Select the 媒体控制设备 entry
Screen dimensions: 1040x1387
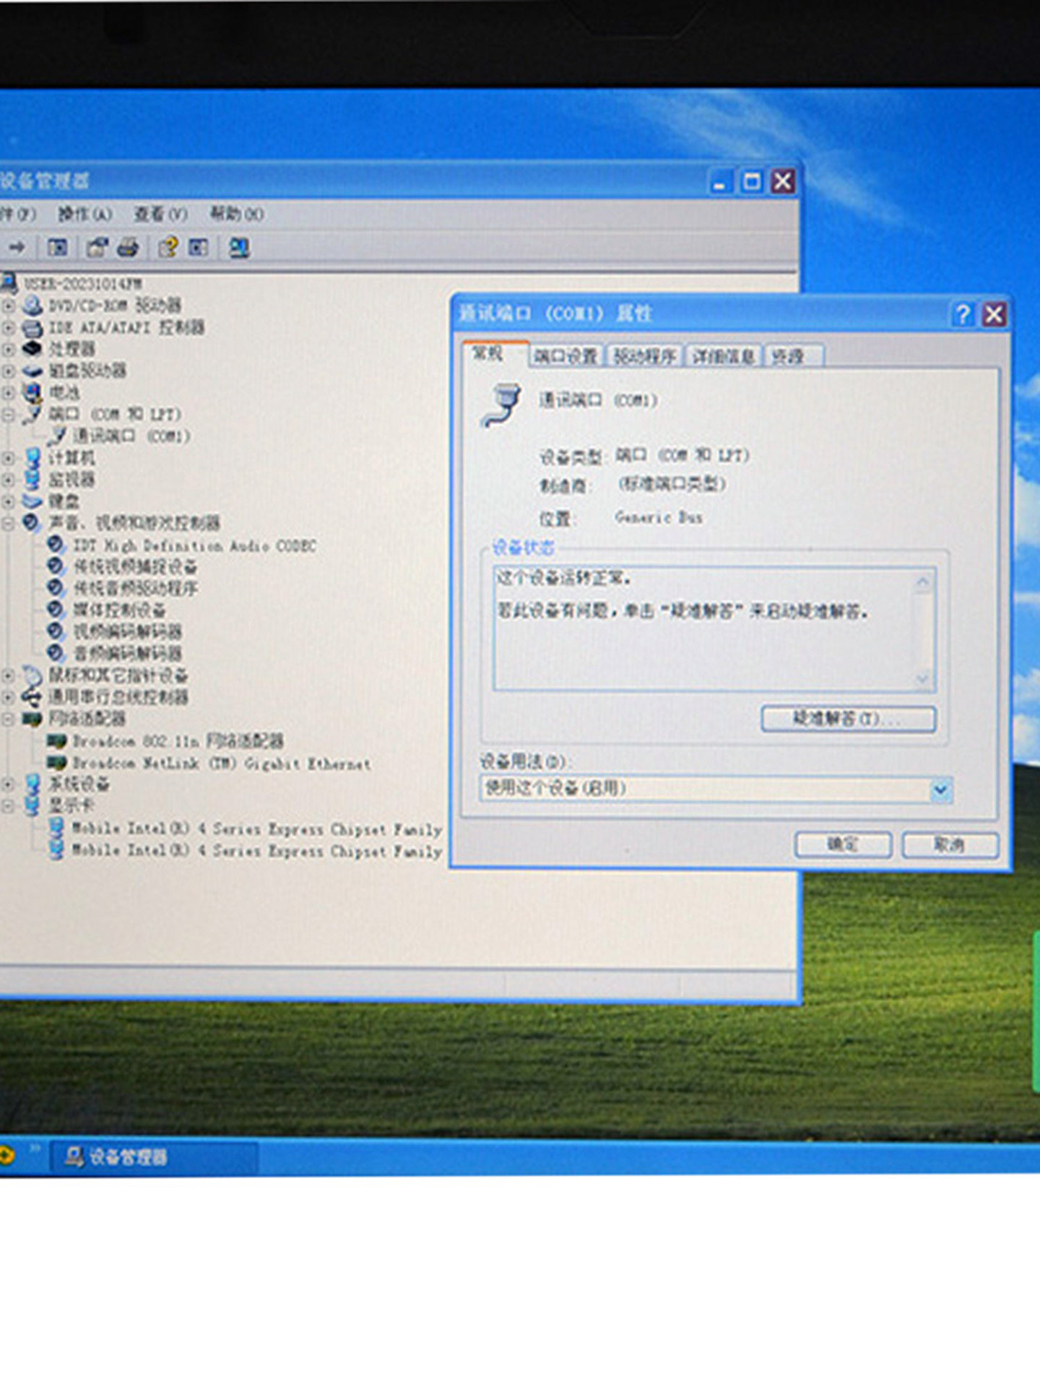(x=119, y=610)
